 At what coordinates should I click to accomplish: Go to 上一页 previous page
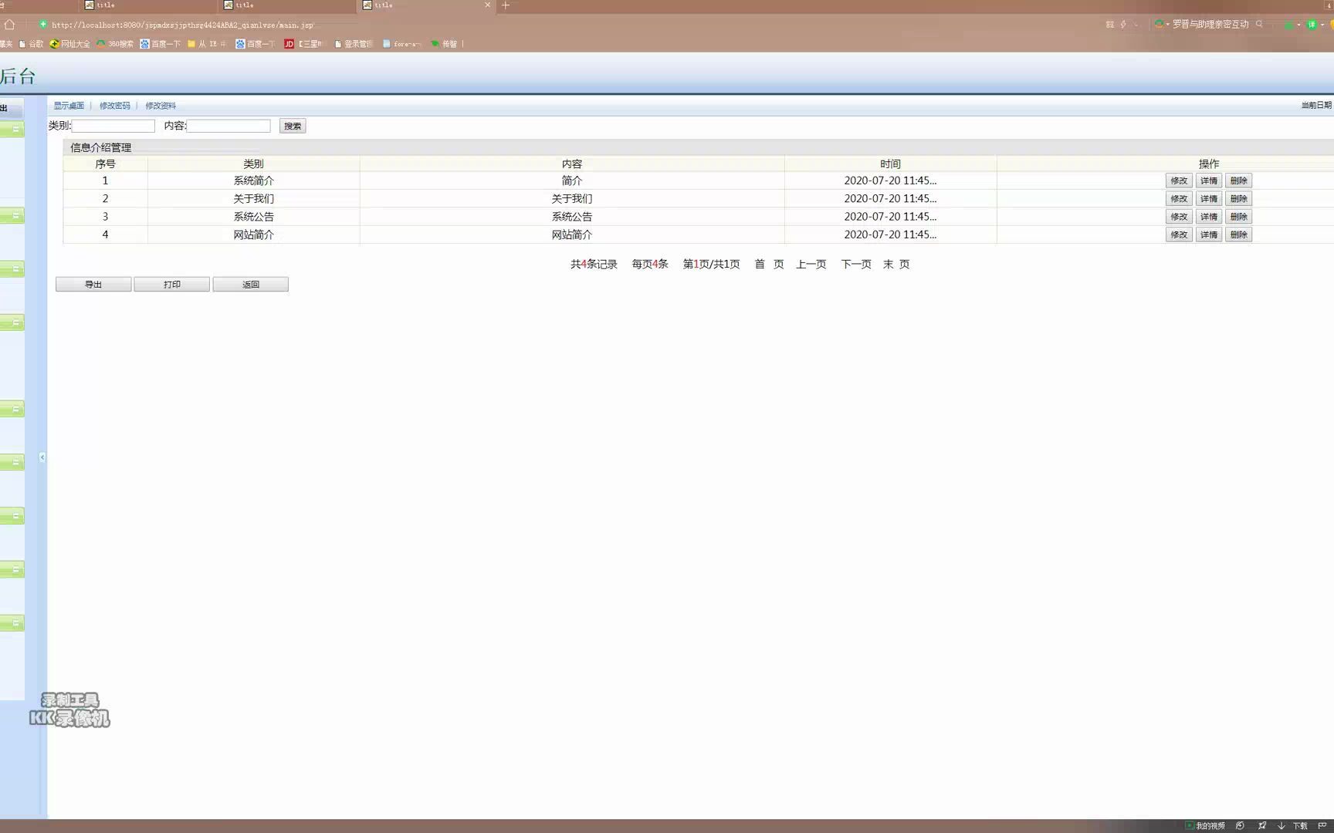point(811,264)
